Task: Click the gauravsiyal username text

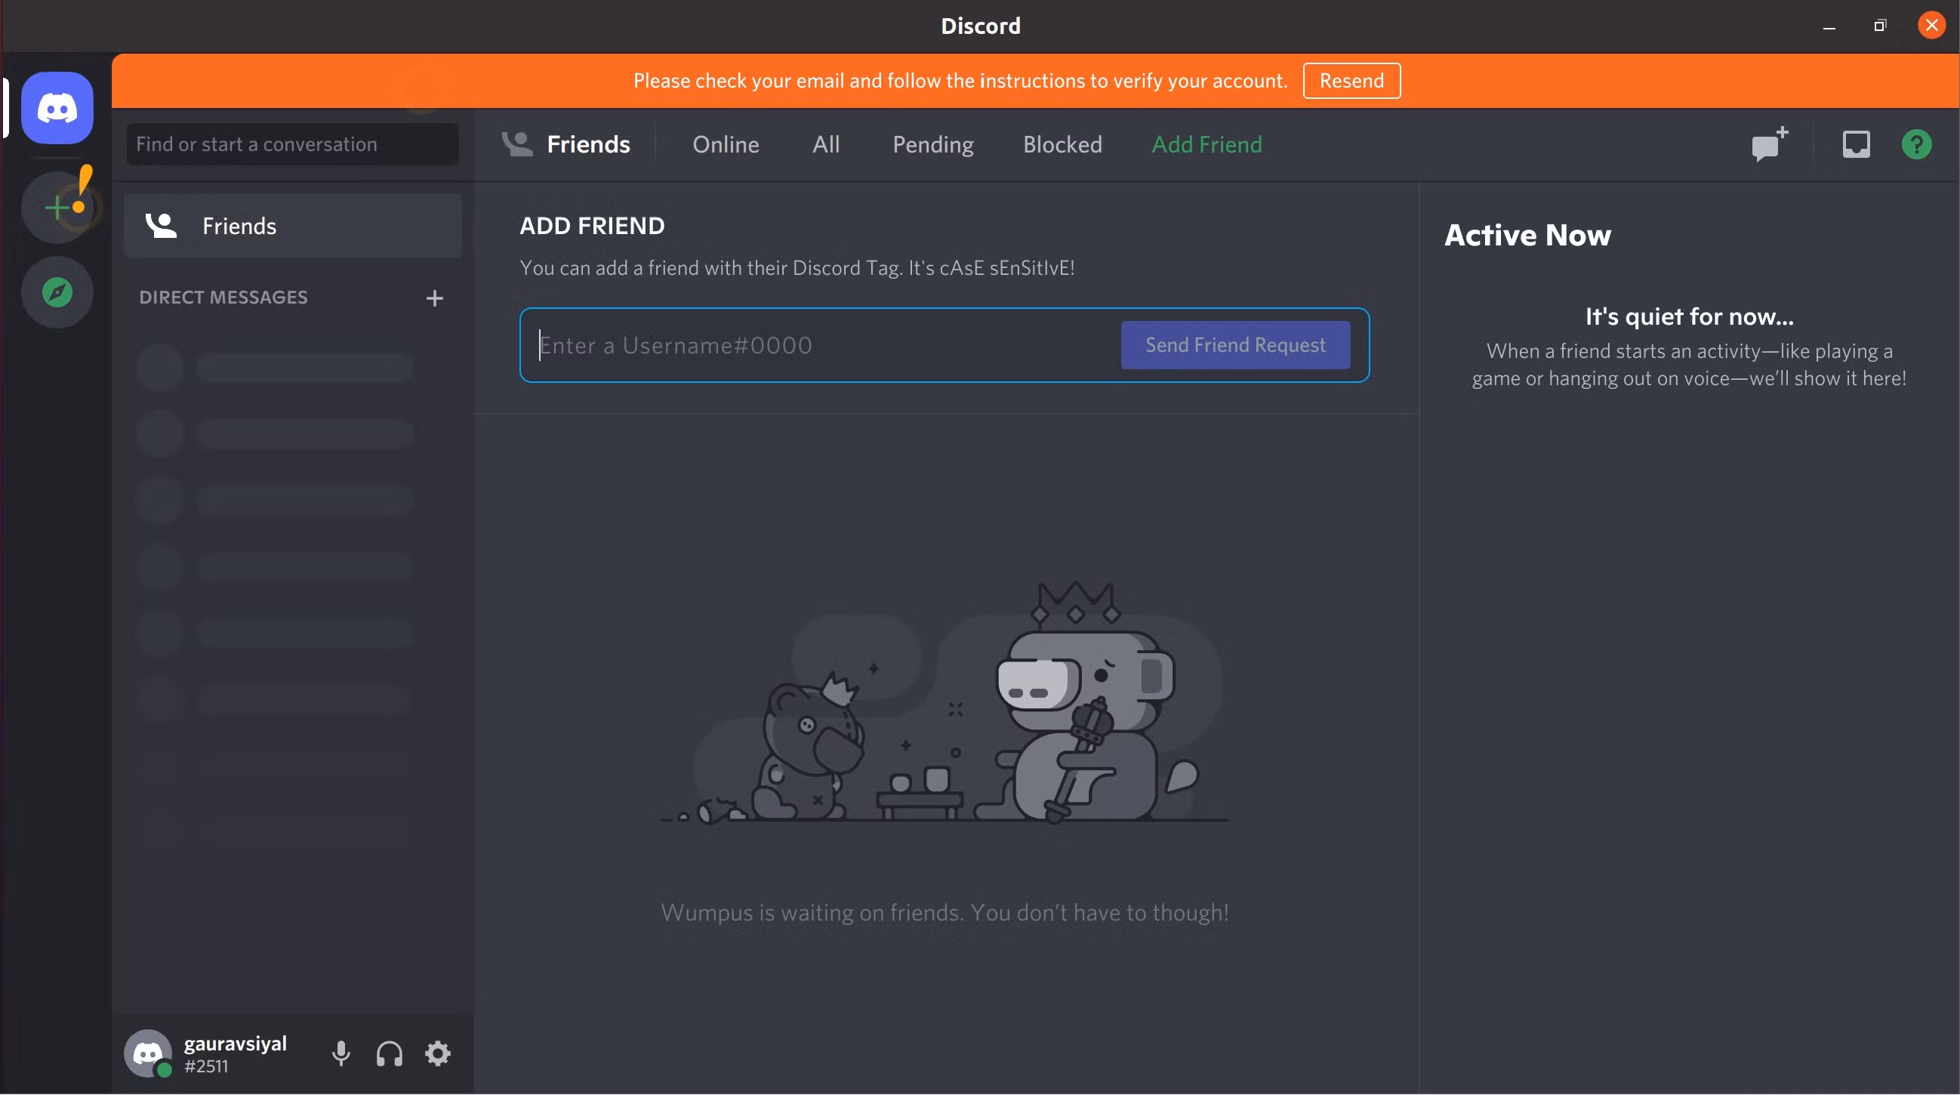Action: tap(235, 1043)
